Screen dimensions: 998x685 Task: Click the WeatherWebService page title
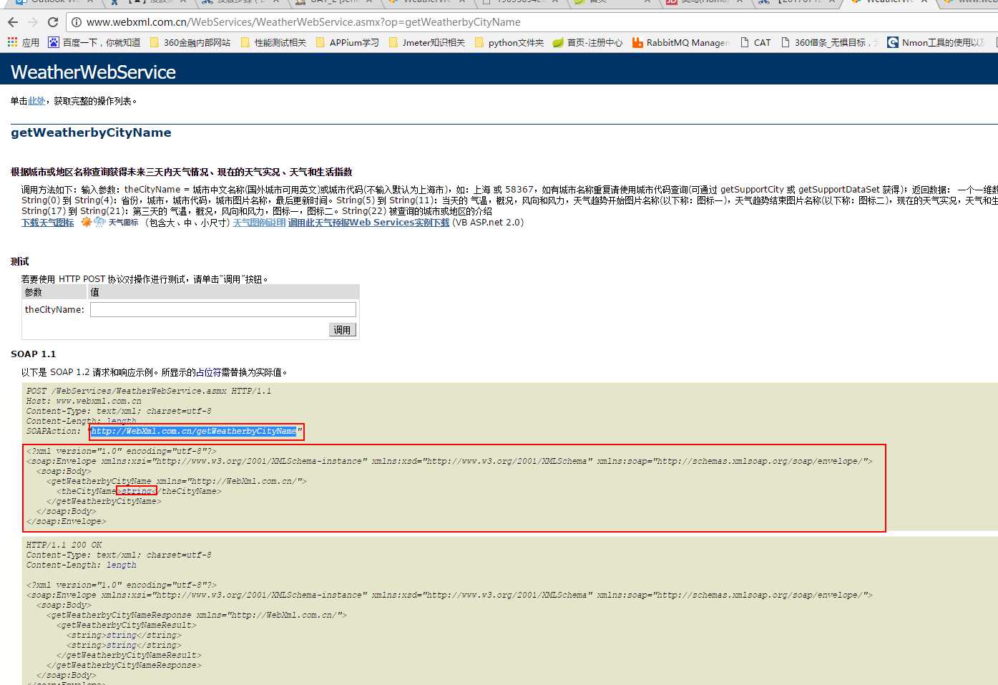[93, 72]
